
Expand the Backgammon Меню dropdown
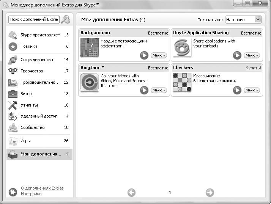tap(159, 55)
